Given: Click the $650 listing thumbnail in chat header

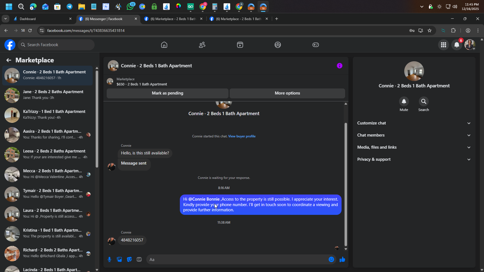Looking at the screenshot, I should (x=110, y=81).
